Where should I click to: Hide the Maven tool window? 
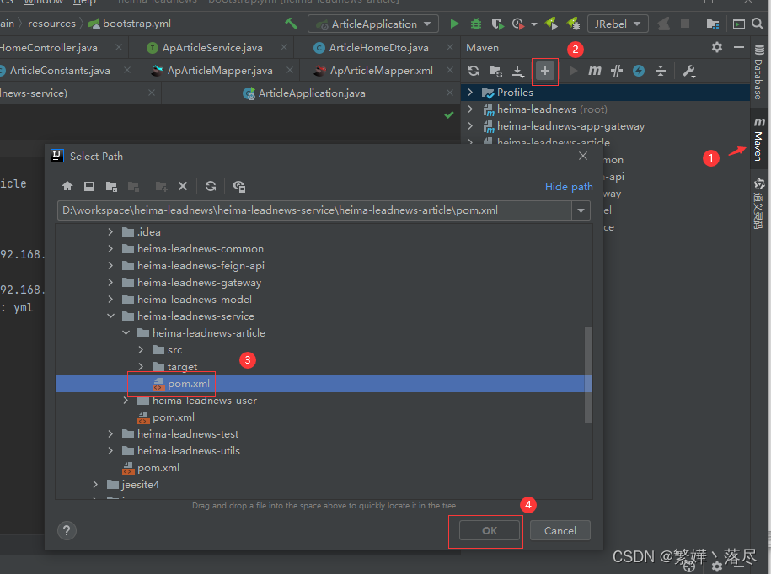click(x=738, y=47)
